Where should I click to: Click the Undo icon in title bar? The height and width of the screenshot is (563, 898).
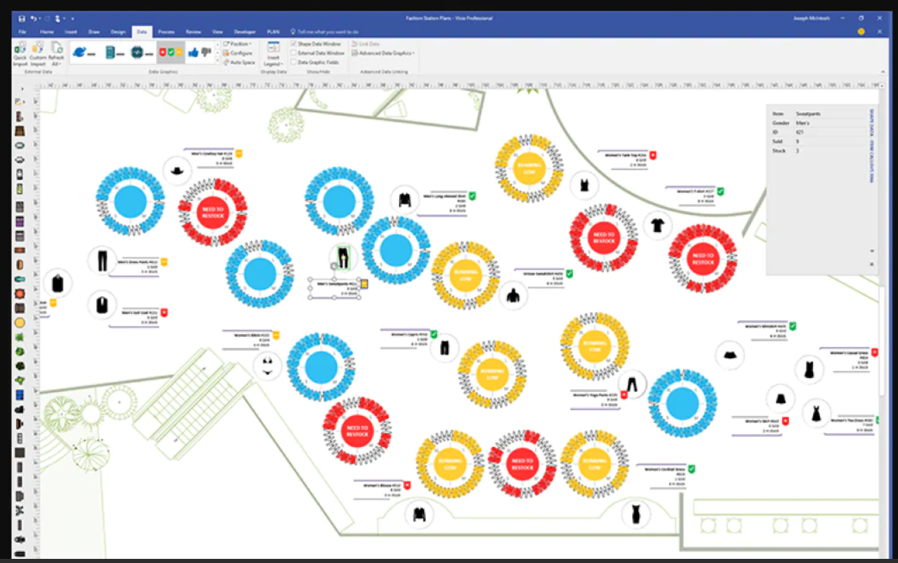[x=33, y=18]
